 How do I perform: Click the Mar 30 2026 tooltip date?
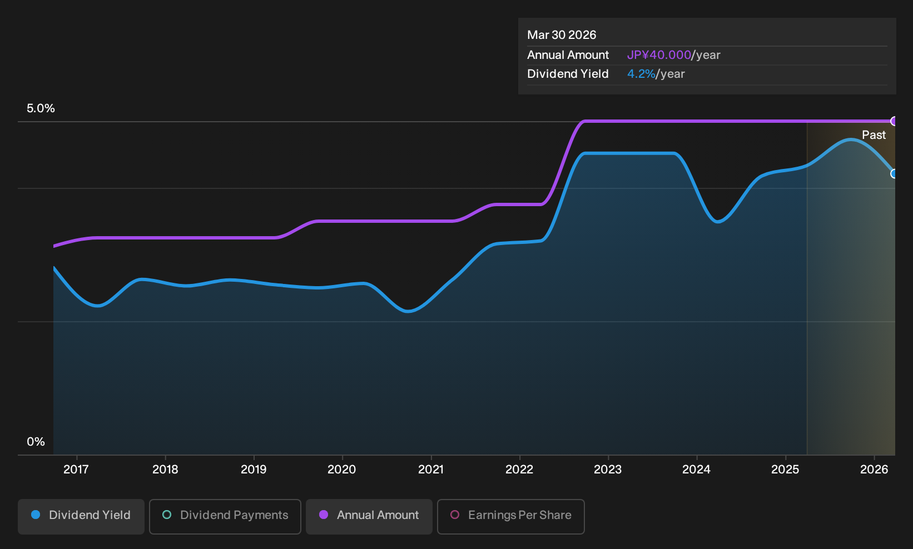[x=562, y=35]
